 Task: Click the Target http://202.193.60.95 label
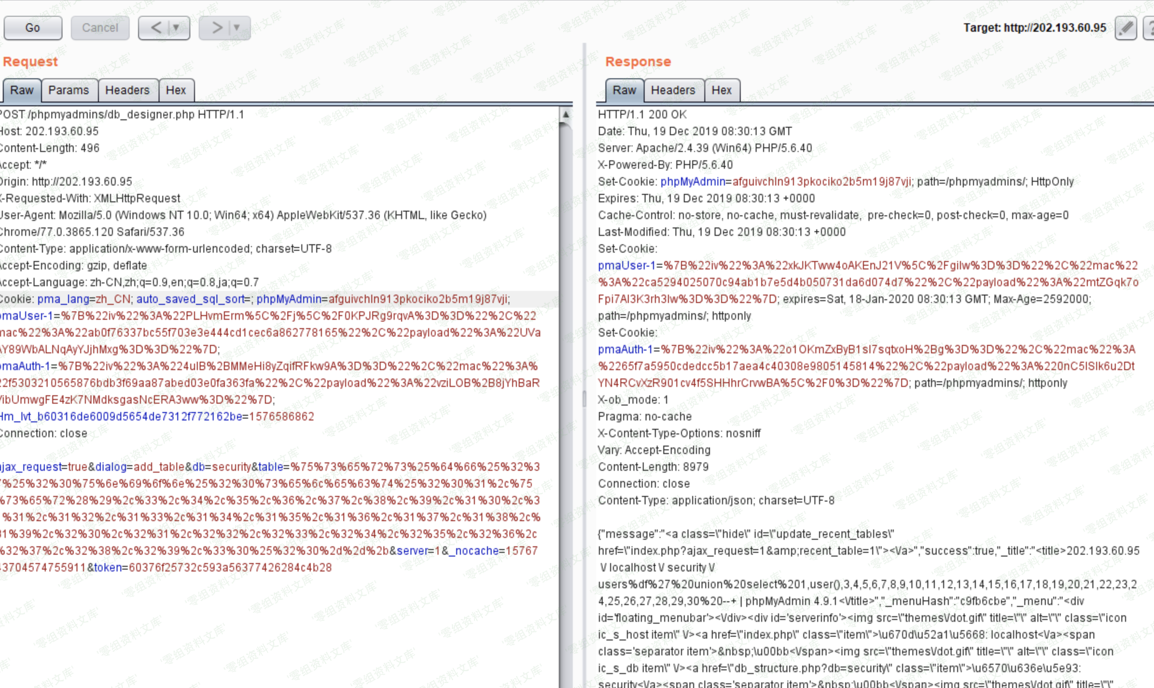point(1035,28)
